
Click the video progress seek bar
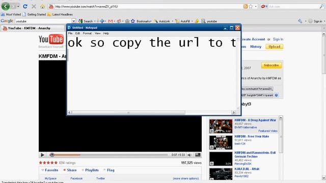pyautogui.click(x=109, y=155)
